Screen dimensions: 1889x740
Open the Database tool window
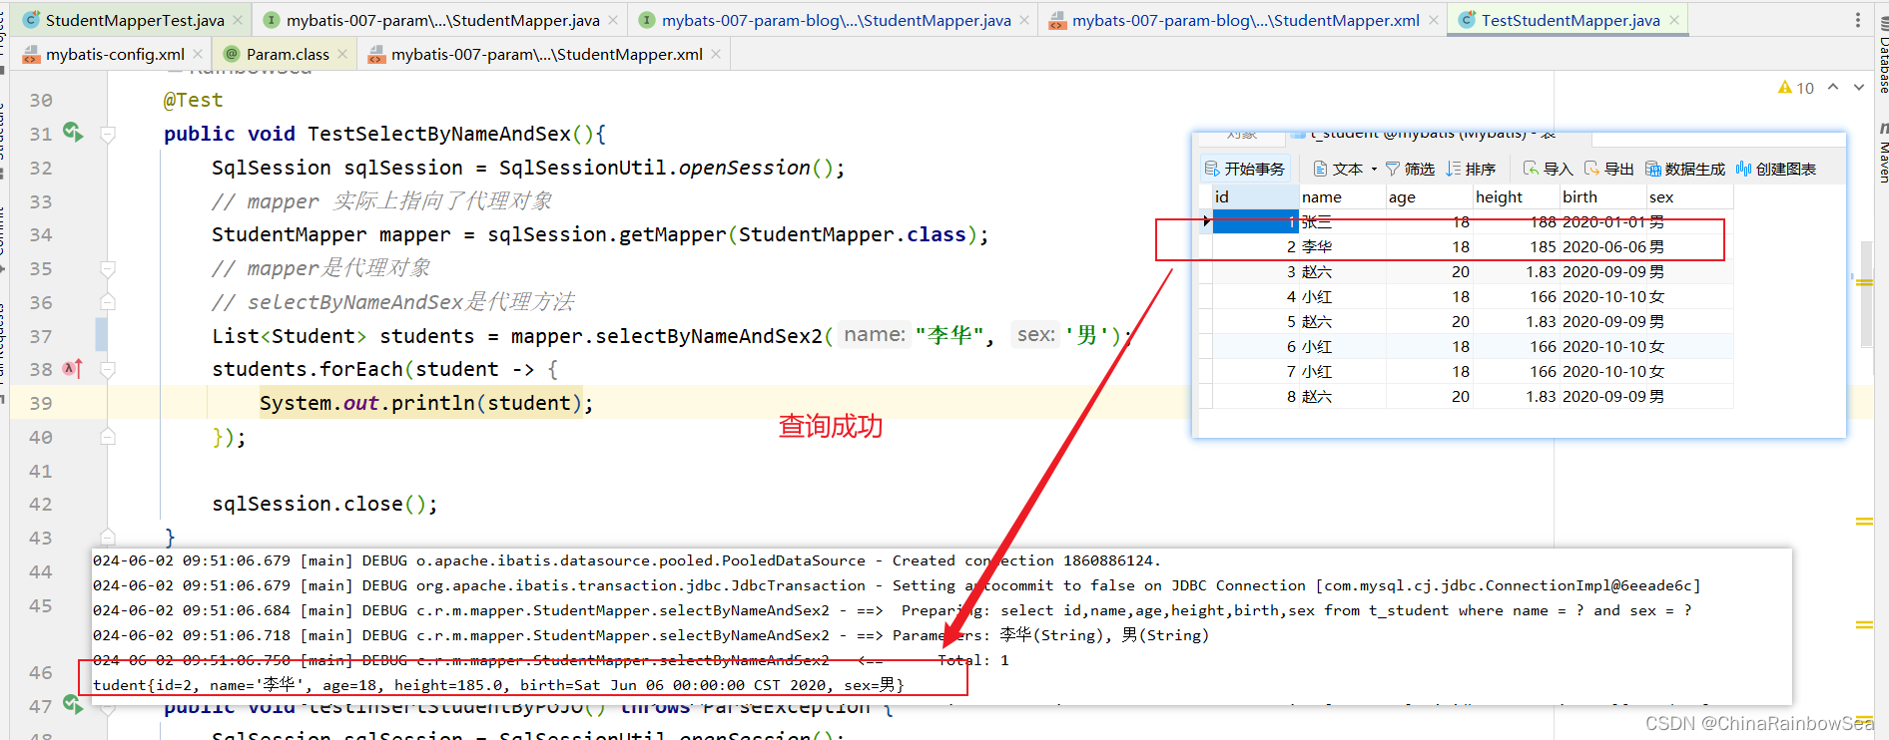pyautogui.click(x=1883, y=57)
